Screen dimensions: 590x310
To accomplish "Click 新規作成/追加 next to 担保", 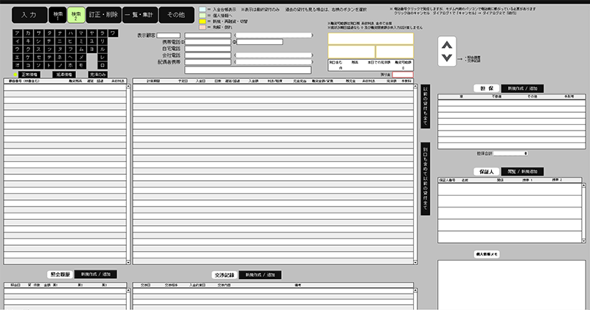I will click(523, 89).
